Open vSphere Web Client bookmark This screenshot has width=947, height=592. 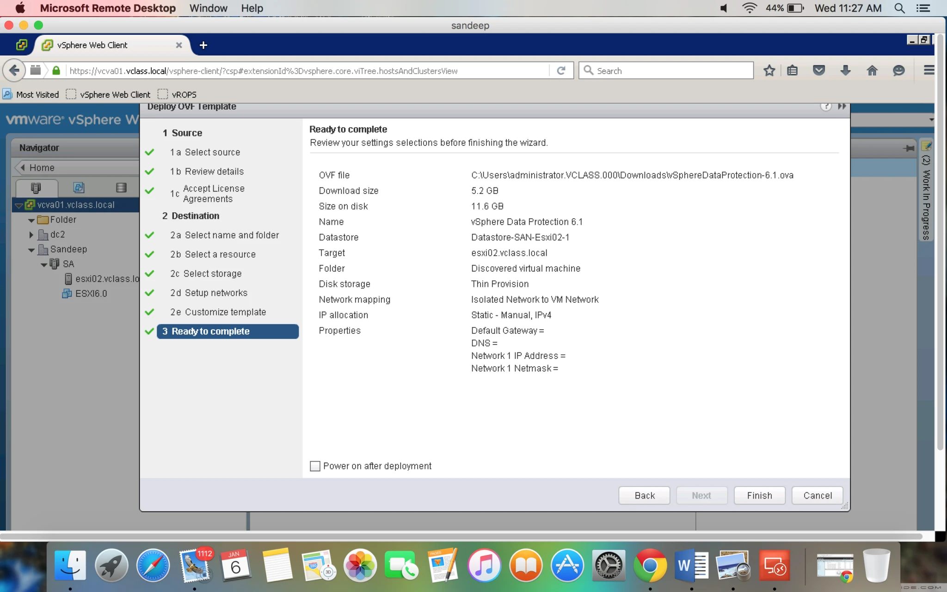click(x=108, y=94)
